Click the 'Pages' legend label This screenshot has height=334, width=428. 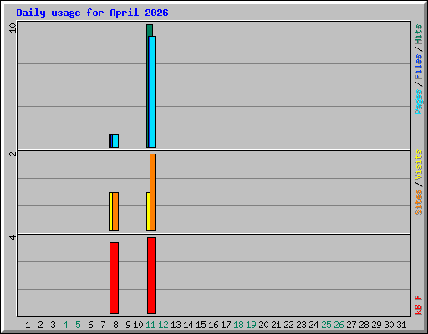pyautogui.click(x=419, y=102)
